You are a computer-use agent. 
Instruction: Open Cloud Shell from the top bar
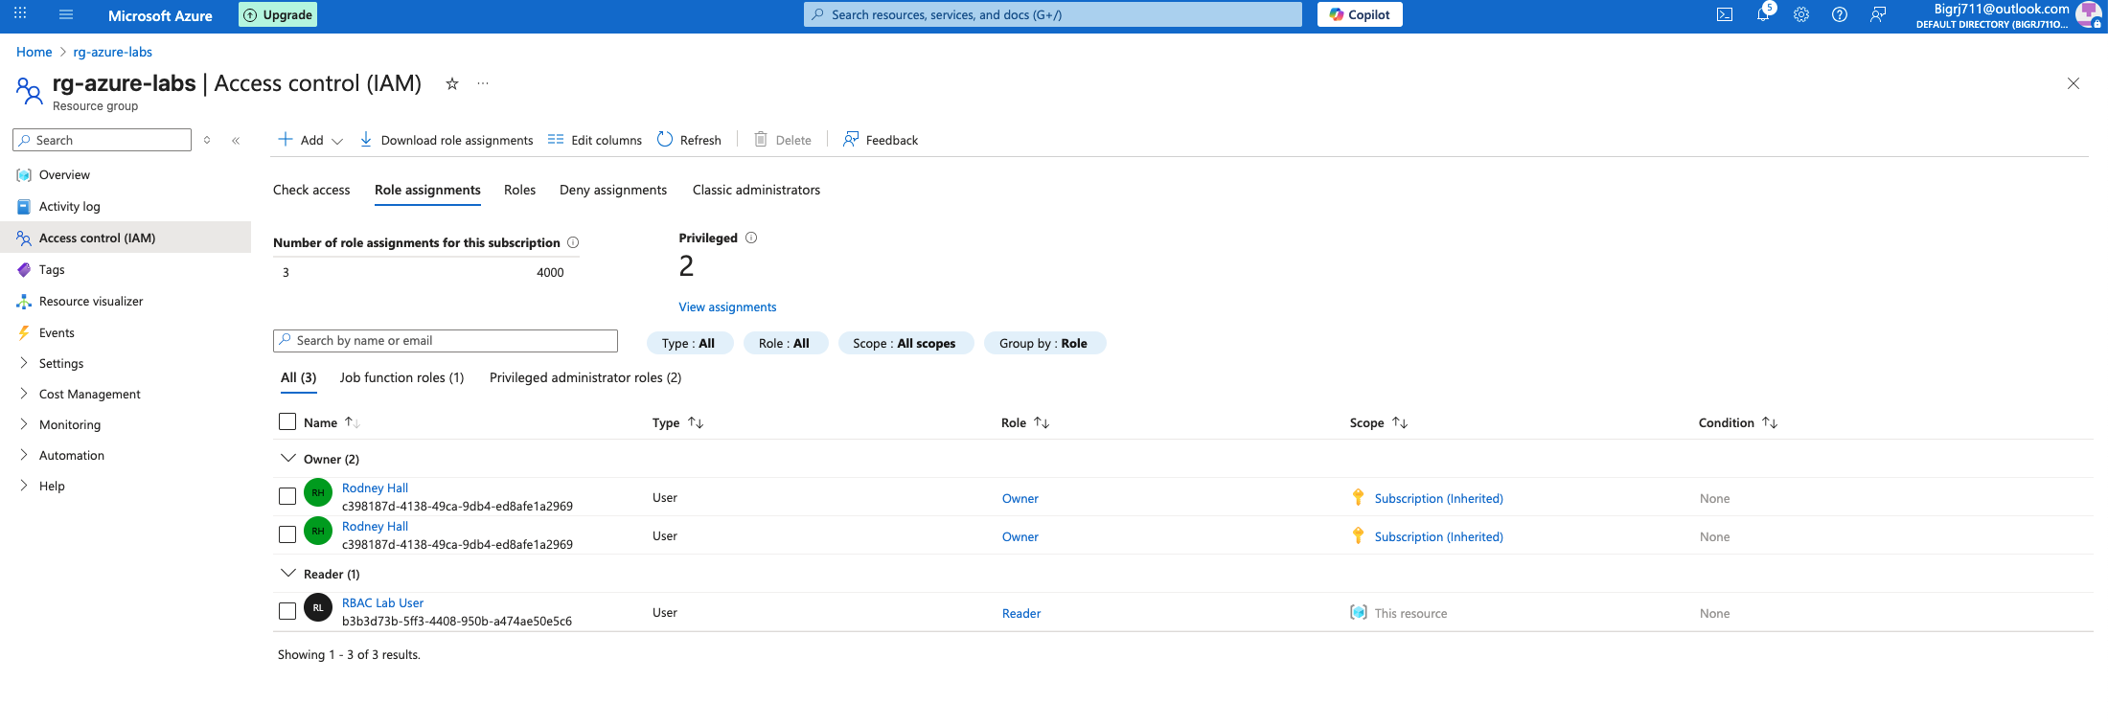(1725, 14)
